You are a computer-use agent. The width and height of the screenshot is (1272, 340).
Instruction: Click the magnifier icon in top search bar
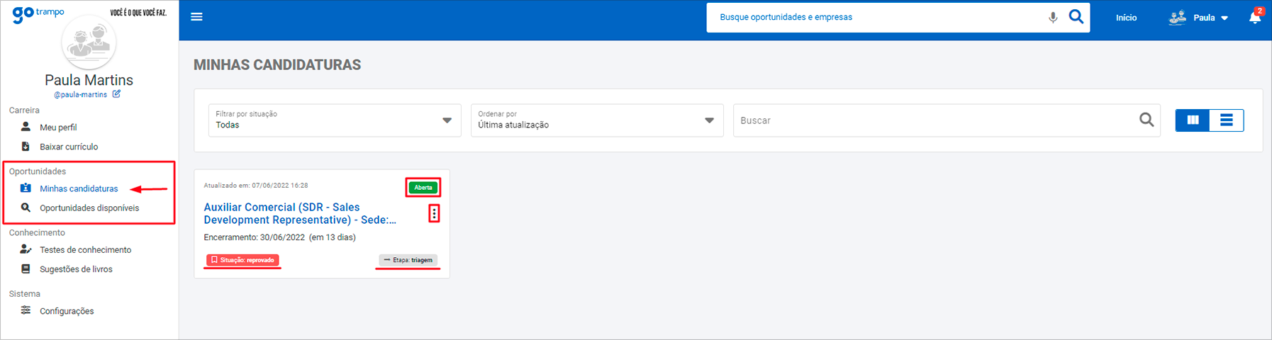pos(1076,17)
